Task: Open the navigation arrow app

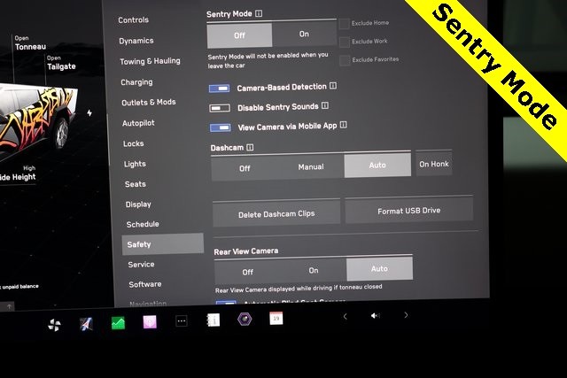Action: pos(86,324)
